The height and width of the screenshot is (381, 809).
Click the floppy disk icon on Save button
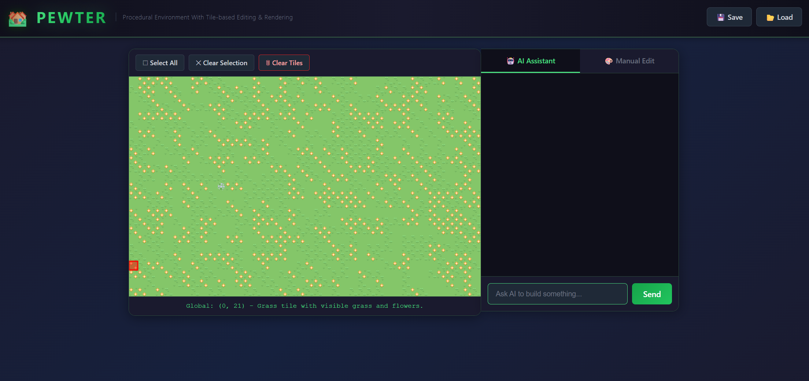(x=721, y=17)
